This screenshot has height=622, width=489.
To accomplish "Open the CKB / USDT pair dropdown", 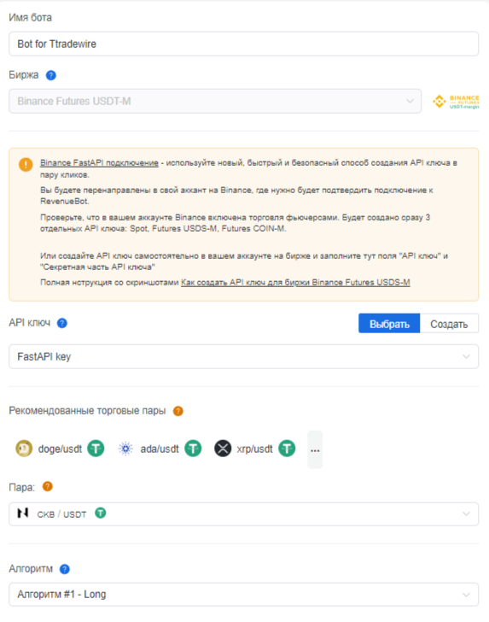I will [244, 514].
